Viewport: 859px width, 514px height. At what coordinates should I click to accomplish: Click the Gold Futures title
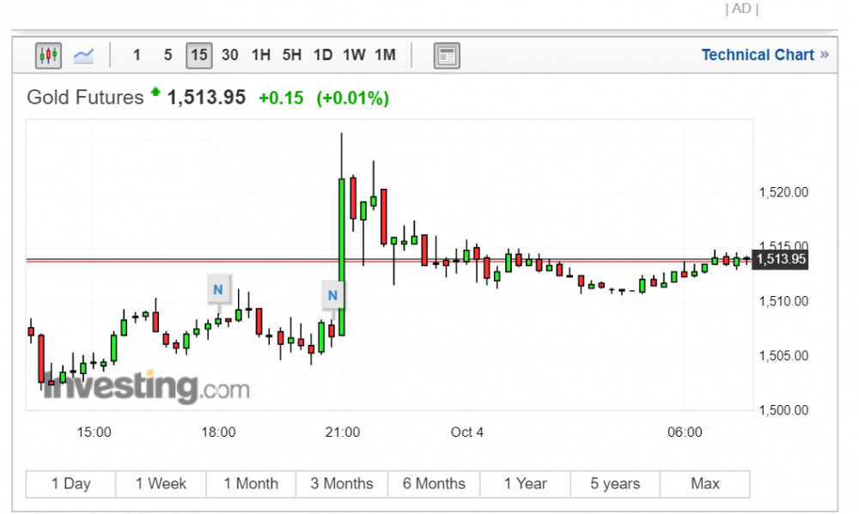pos(85,98)
